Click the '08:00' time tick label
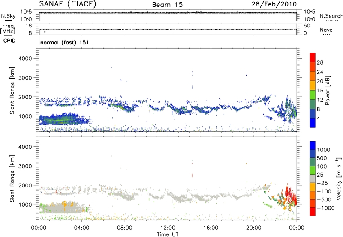Screen dimensions: 343x237 click(x=125, y=228)
